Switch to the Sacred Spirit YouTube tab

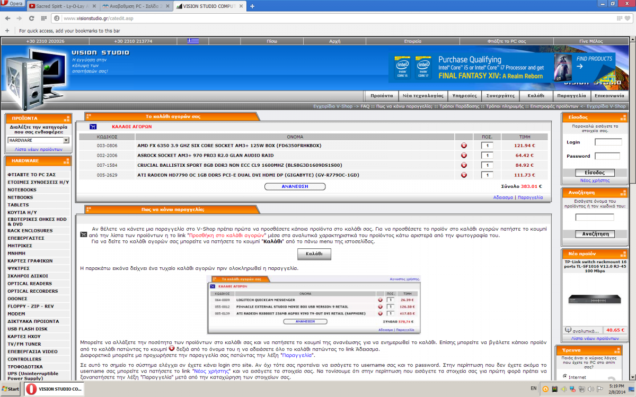(x=61, y=6)
